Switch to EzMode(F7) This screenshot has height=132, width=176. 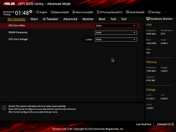[165, 124]
